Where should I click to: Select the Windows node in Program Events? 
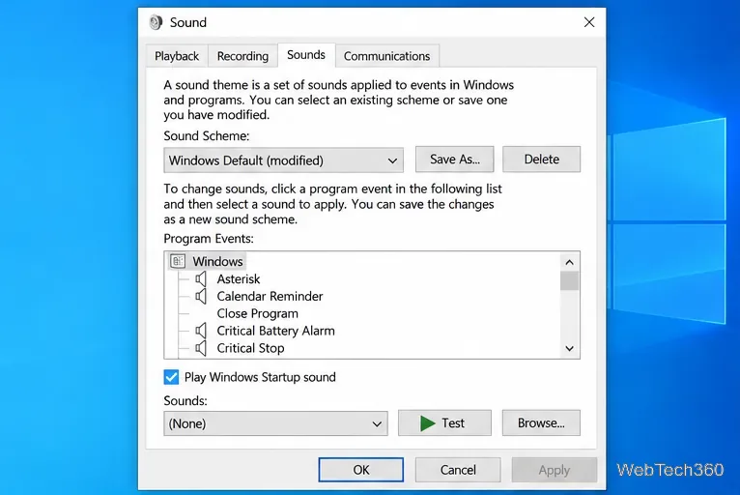pyautogui.click(x=217, y=261)
